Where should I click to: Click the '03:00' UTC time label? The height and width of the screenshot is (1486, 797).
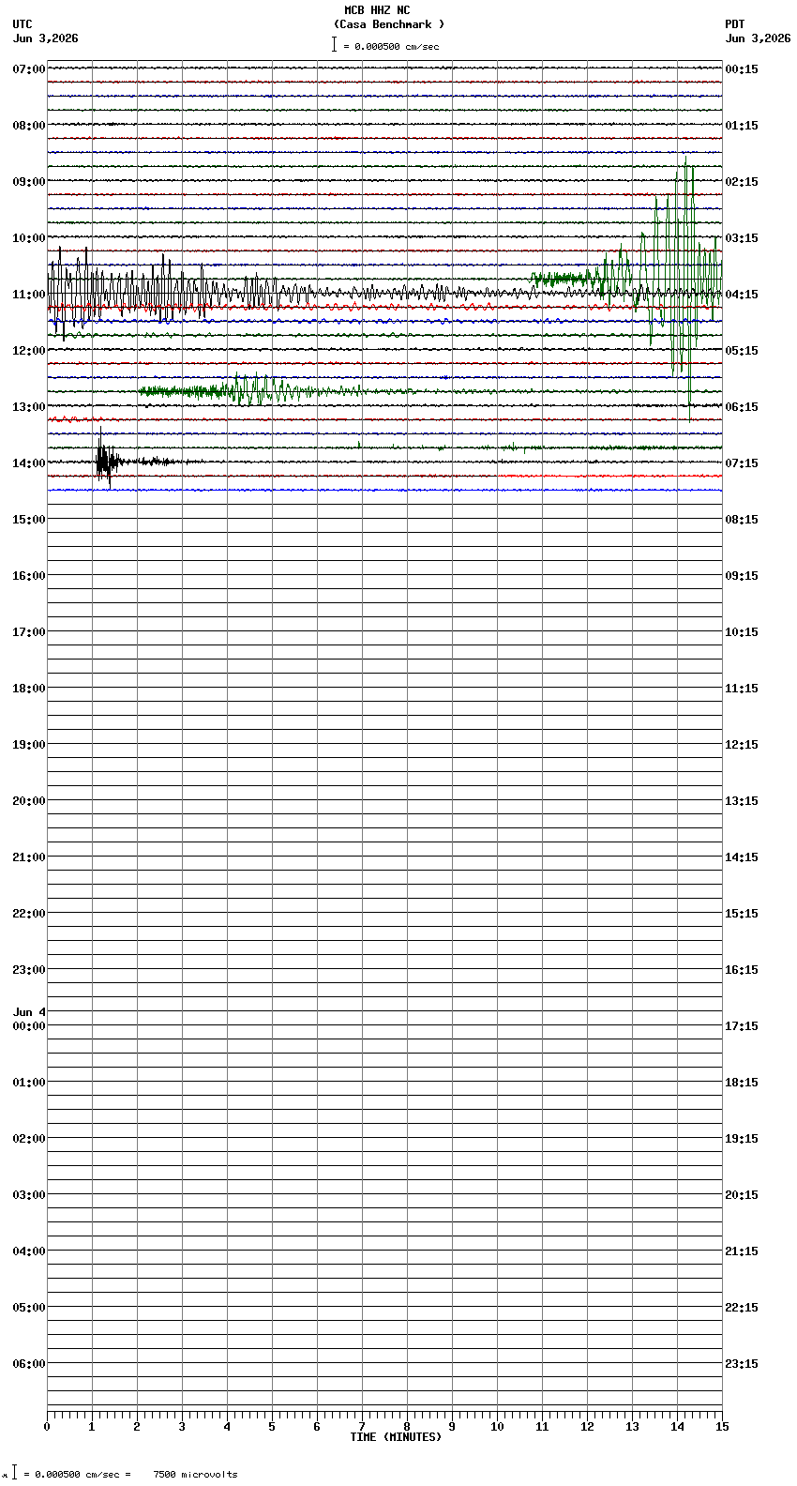point(29,1195)
